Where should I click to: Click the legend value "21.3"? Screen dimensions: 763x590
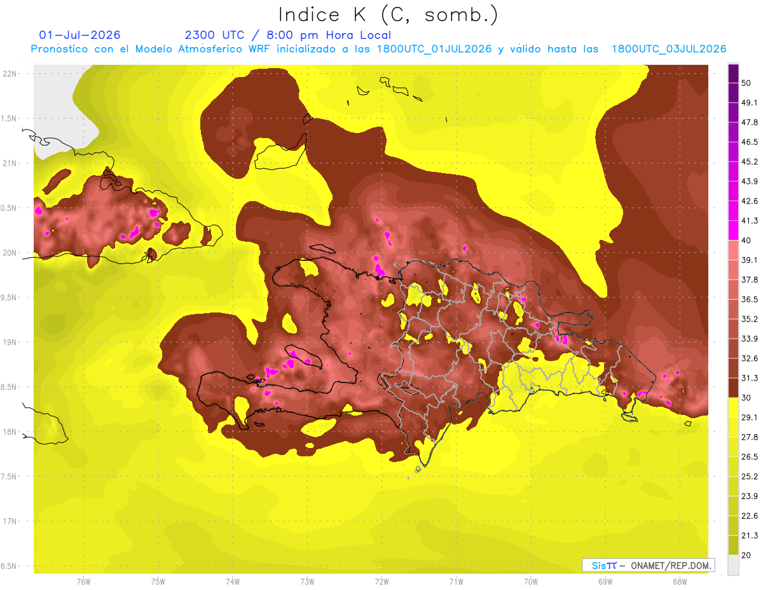pos(750,535)
